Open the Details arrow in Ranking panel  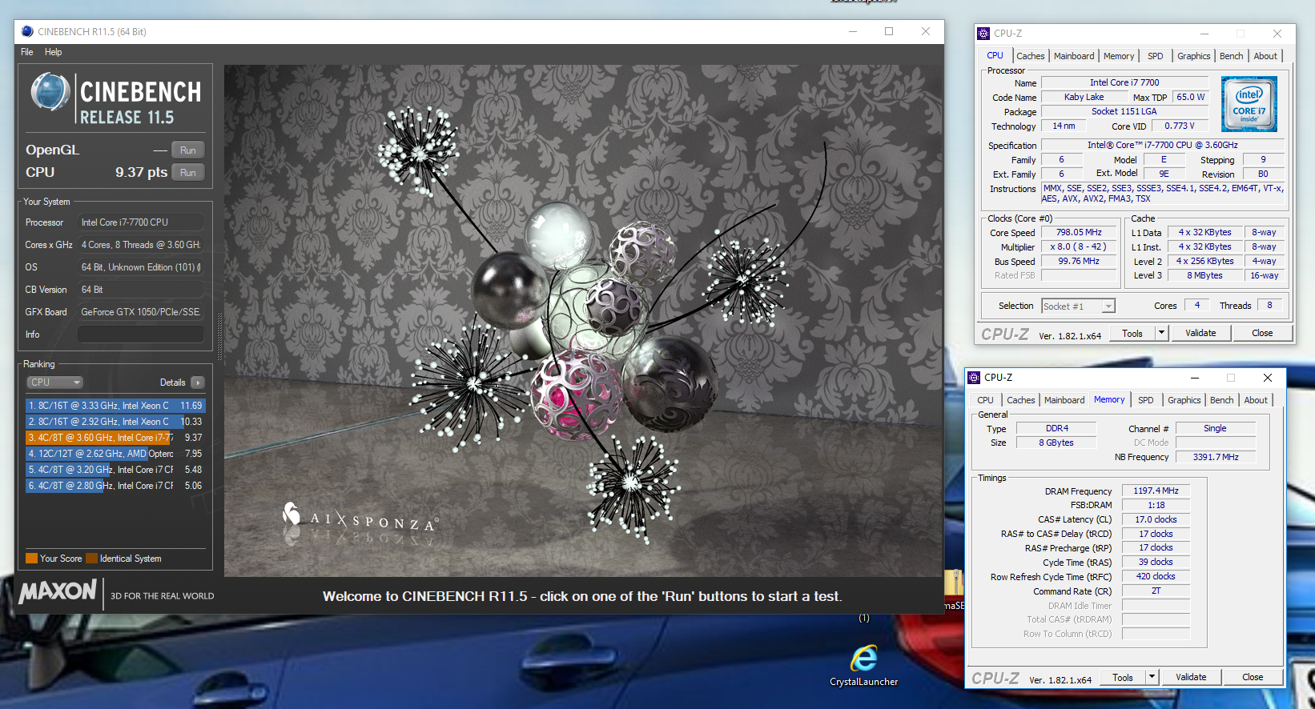(198, 383)
